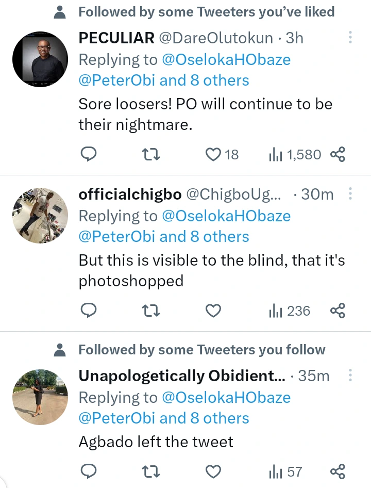Reply to officialchigbo's tweet
The width and height of the screenshot is (371, 488).
point(89,311)
